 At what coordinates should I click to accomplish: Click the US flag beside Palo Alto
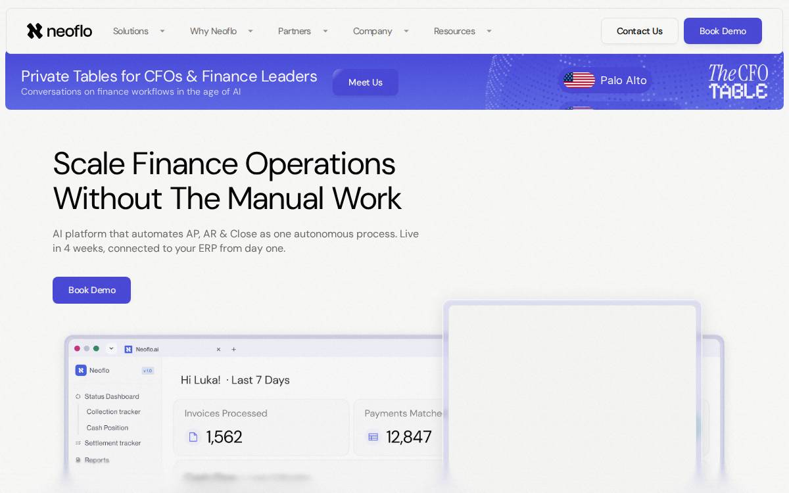579,80
